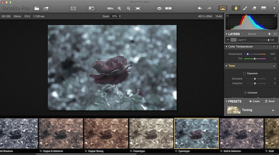Screen dimensions: 279x155
Task: Click Exposure label icon
Action: point(245,73)
